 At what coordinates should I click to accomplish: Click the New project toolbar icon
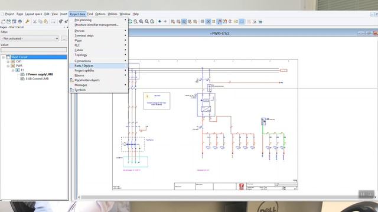(x=3, y=22)
